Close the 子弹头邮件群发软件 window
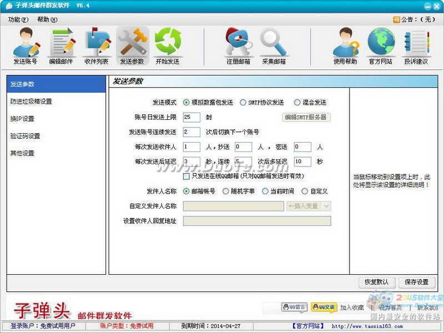Viewport: 444px width, 333px height. coord(436,6)
